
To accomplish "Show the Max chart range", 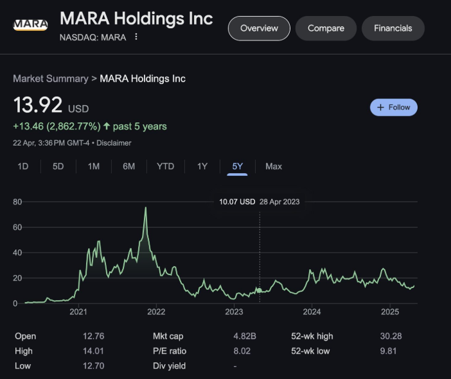I will tap(274, 166).
